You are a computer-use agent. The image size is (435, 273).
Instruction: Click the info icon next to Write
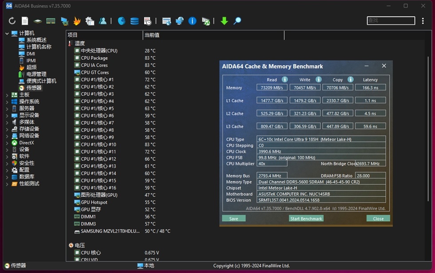pos(319,79)
